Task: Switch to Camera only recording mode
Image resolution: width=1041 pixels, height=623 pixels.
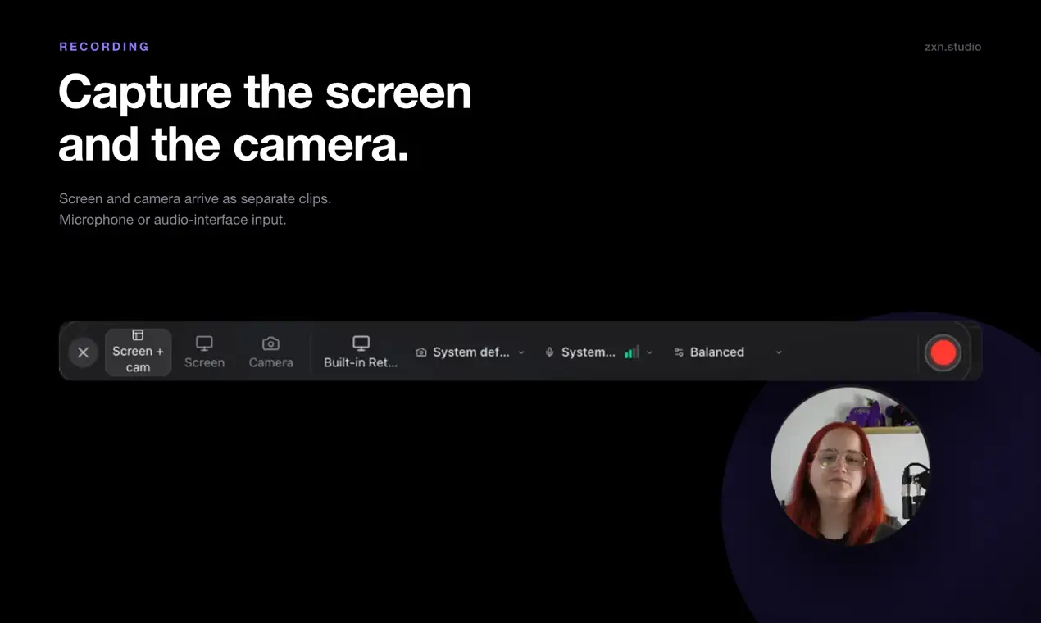Action: pyautogui.click(x=270, y=352)
